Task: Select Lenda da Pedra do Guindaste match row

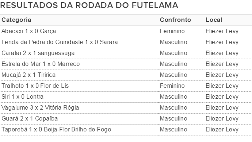Action: (126, 42)
